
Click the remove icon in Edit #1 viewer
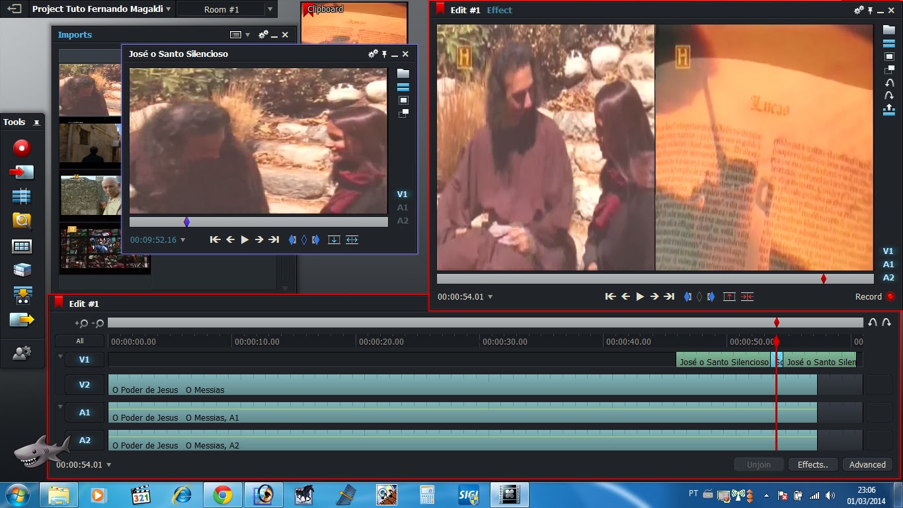[x=729, y=296]
